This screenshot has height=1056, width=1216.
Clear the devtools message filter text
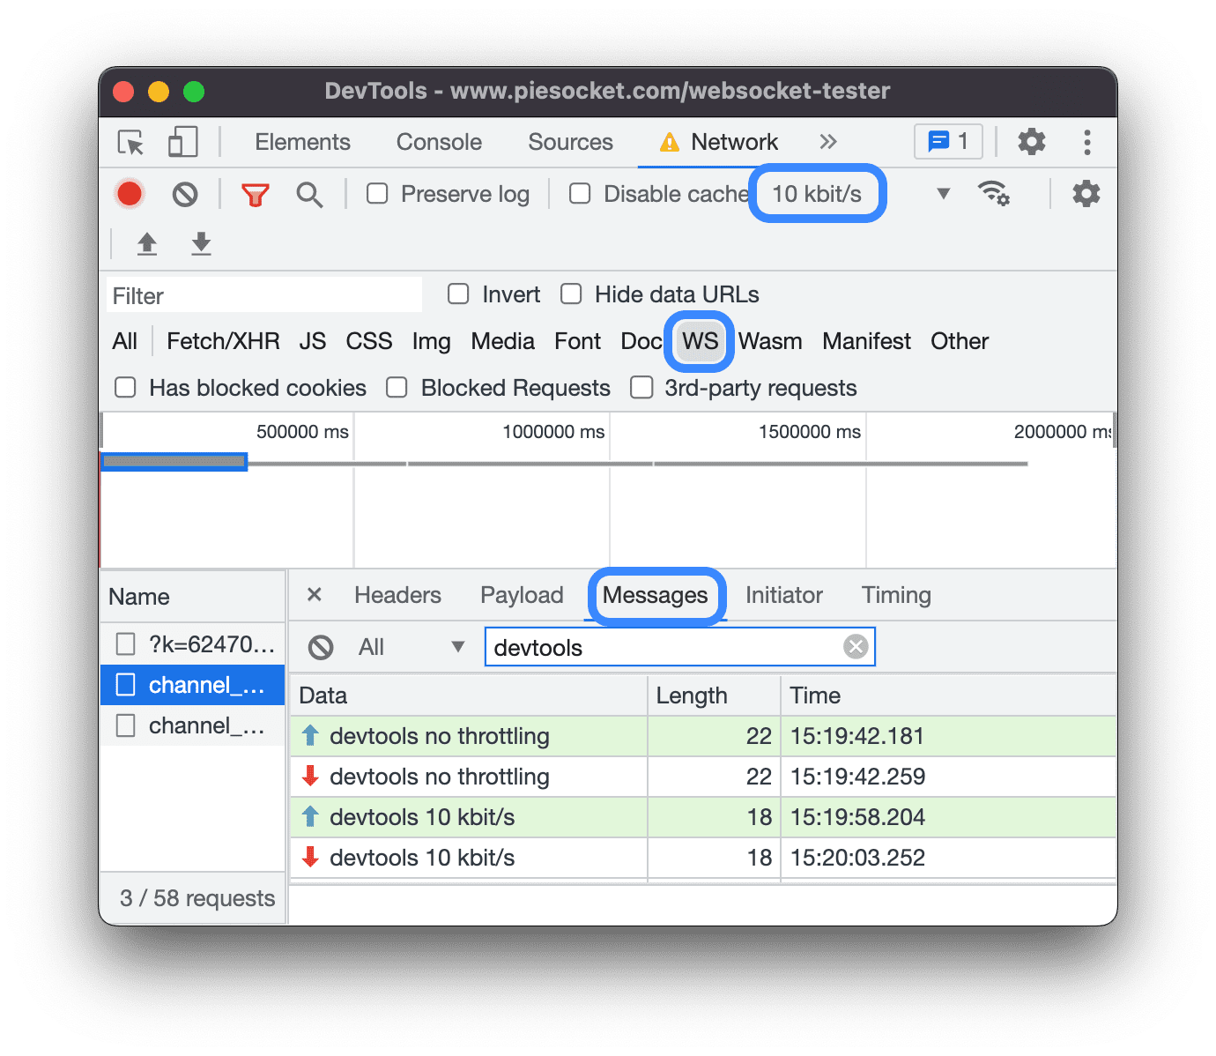(855, 646)
